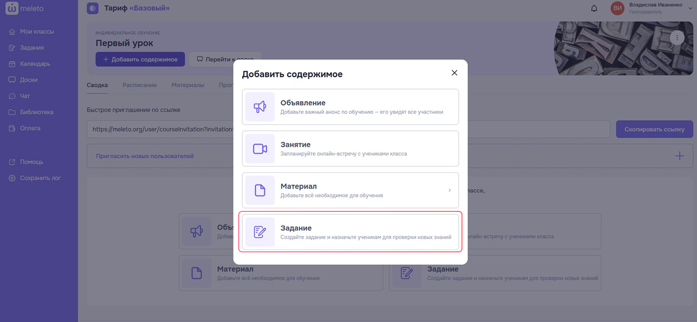Expand the Материал option chevron
The height and width of the screenshot is (322, 697).
coord(451,190)
